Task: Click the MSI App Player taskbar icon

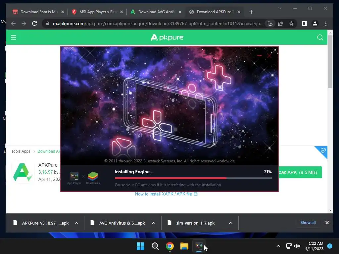Action: click(x=199, y=246)
